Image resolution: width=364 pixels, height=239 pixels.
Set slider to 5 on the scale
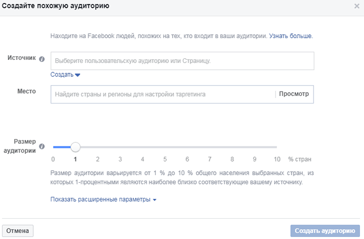165,159
